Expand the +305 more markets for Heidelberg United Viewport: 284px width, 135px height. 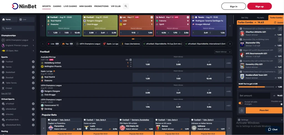click(x=228, y=63)
